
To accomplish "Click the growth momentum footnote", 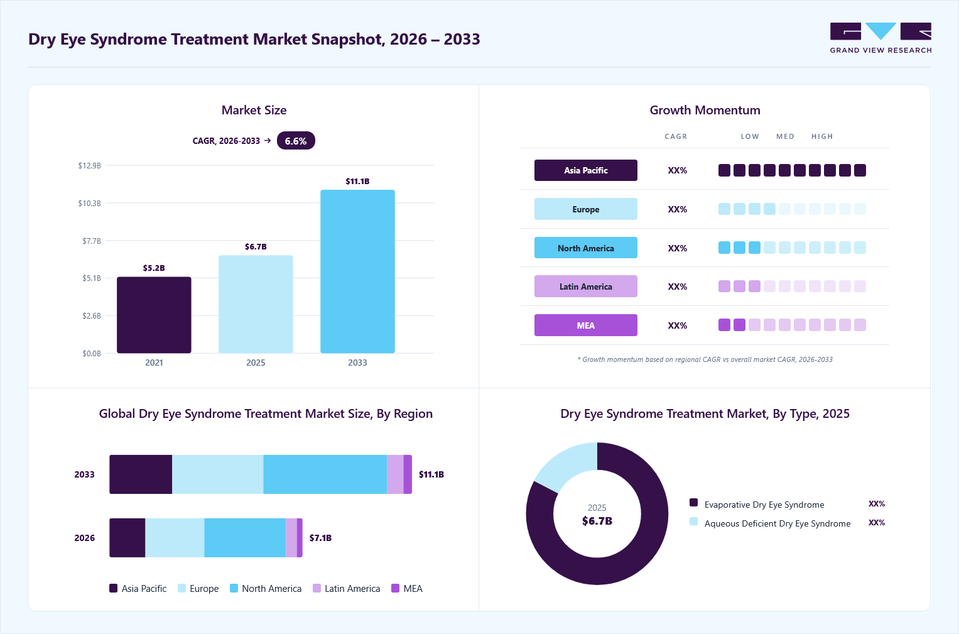I will pos(705,359).
